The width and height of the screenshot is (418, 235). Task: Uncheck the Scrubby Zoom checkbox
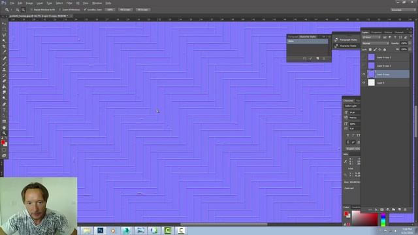pyautogui.click(x=85, y=10)
